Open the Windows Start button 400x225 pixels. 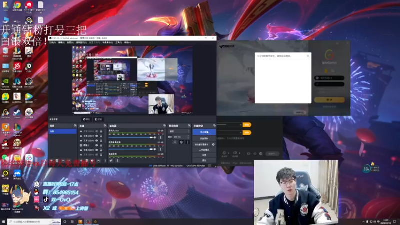click(3, 222)
